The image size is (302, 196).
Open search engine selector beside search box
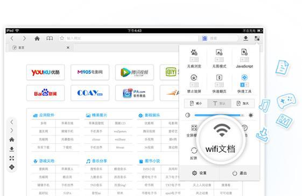click(x=205, y=38)
